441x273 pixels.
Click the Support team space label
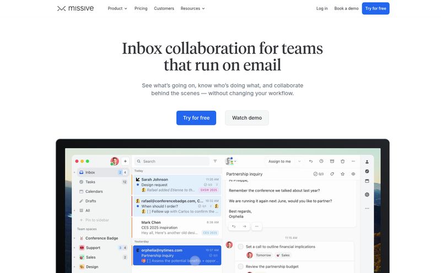93,248
